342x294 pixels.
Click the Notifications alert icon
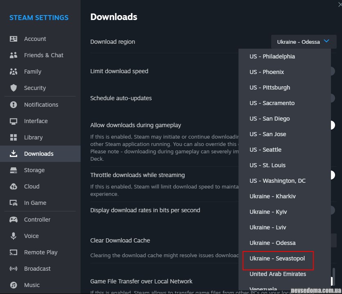point(13,105)
